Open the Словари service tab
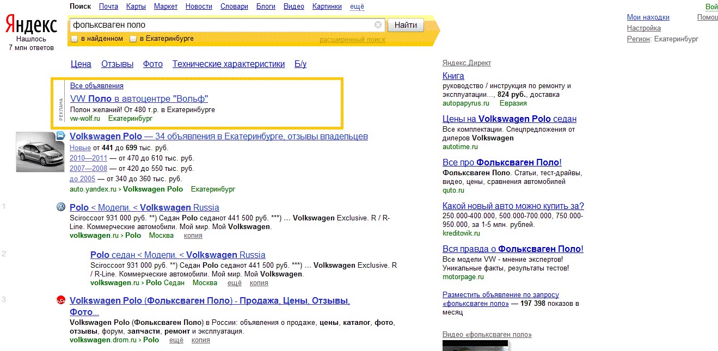The image size is (718, 351). point(234,7)
